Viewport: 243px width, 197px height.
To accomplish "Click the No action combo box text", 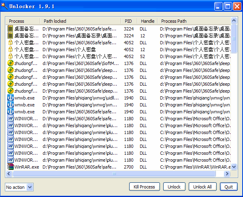I will click(x=15, y=187).
